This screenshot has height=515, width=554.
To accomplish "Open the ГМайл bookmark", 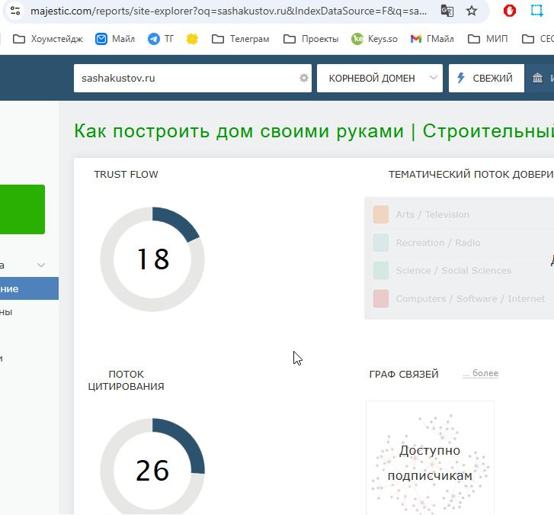I will coord(431,39).
